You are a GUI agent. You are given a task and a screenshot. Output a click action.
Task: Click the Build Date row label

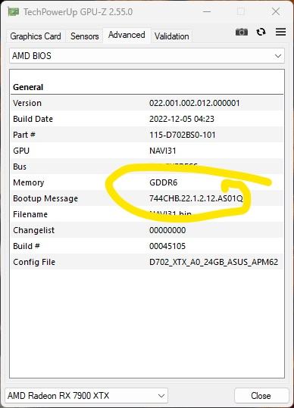coord(33,119)
